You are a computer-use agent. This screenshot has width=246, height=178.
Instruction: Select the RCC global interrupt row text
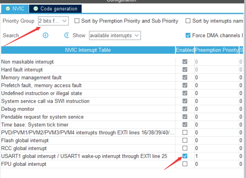click(24, 148)
